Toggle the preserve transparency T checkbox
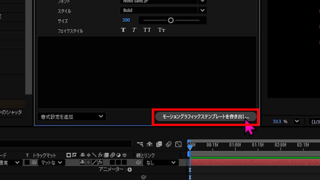This screenshot has height=180, width=320. 27,162
